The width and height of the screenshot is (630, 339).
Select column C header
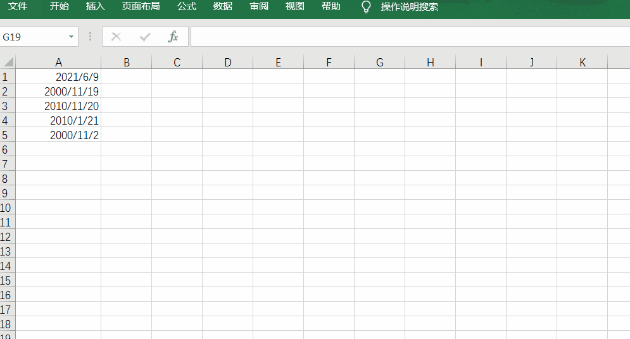(x=177, y=62)
